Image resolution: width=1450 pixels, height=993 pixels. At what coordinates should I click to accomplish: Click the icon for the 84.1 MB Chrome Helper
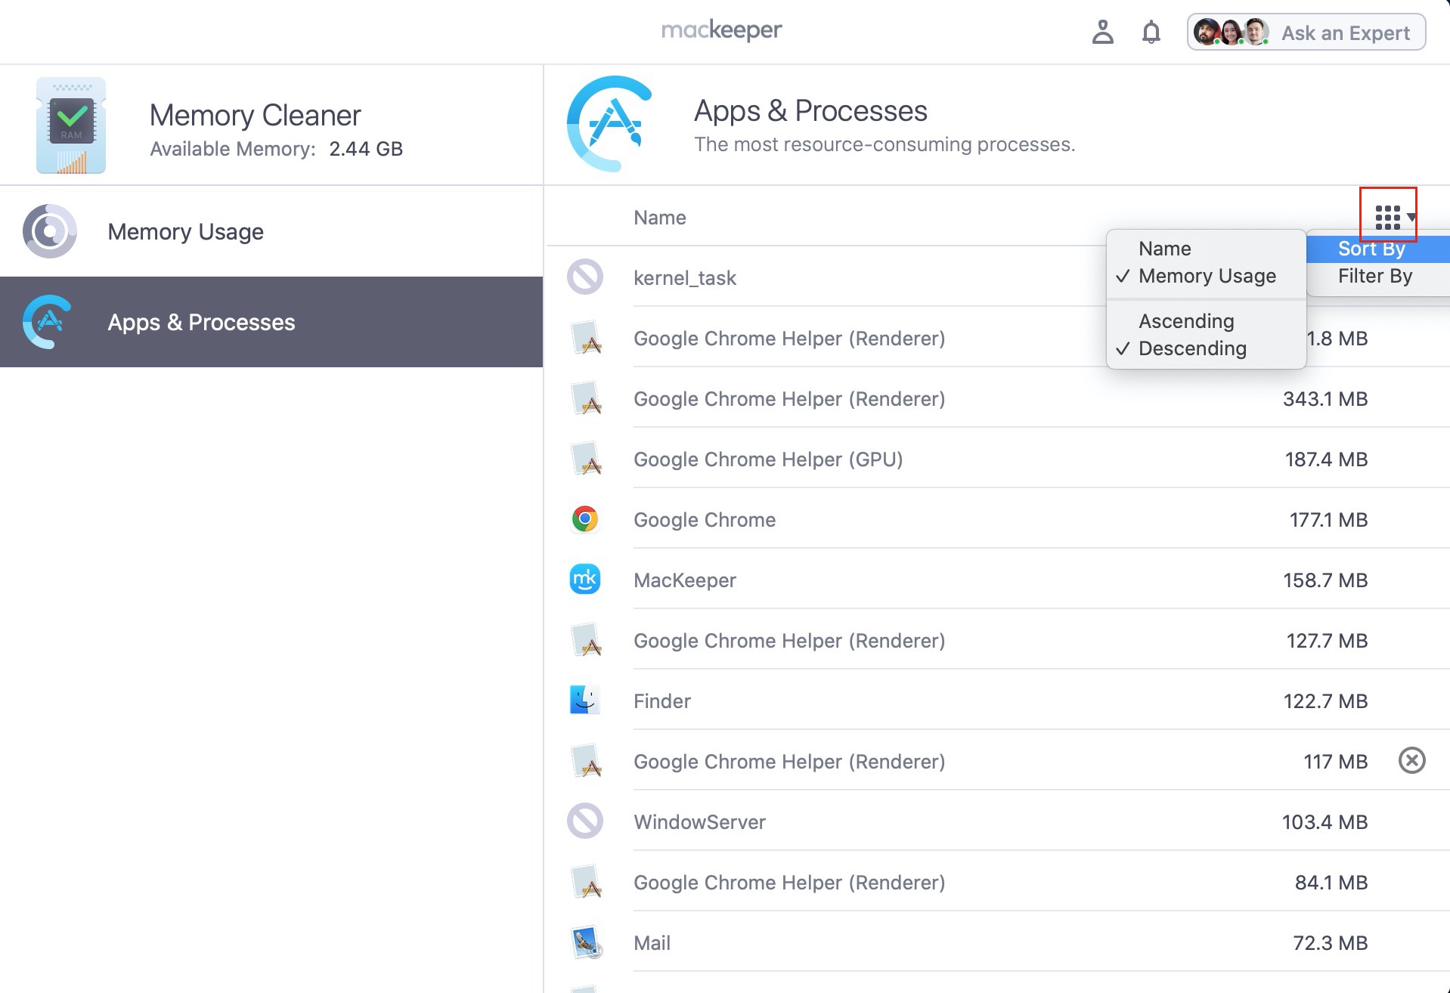click(586, 882)
